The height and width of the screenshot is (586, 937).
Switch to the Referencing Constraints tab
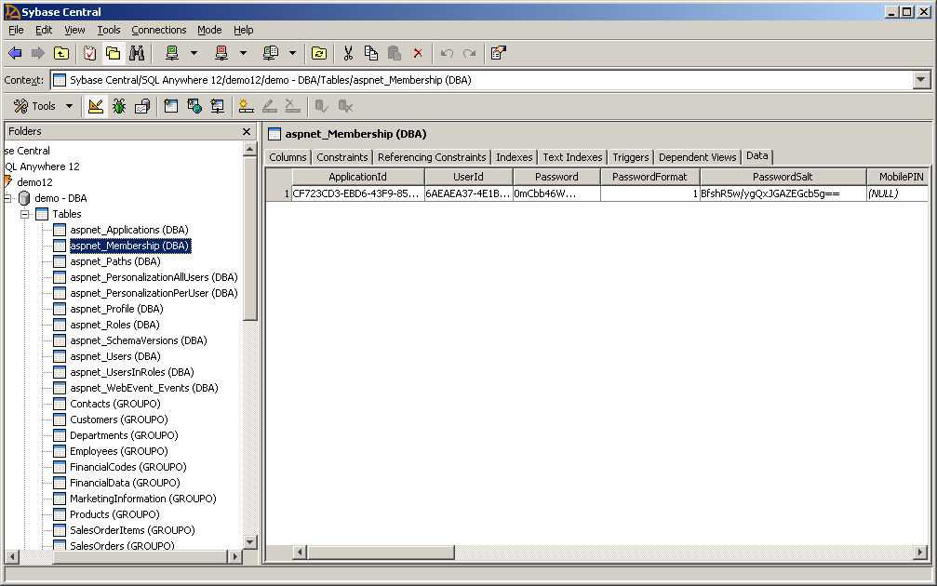(x=432, y=157)
